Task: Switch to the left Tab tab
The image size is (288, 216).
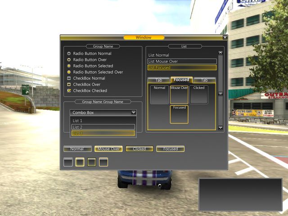Action: 158,80
